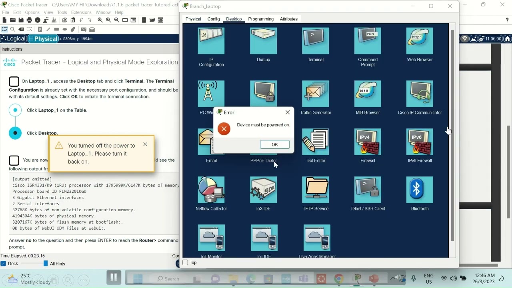Launch Cisco IP Communicator

click(x=420, y=94)
